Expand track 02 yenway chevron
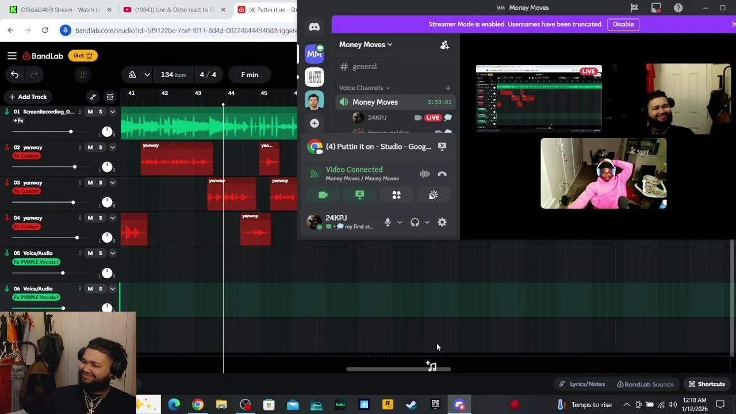Image resolution: width=736 pixels, height=414 pixels. [x=113, y=147]
